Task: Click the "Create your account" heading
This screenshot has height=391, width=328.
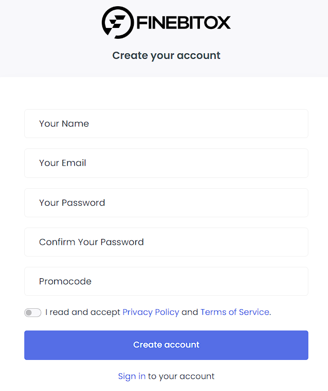Action: tap(166, 55)
